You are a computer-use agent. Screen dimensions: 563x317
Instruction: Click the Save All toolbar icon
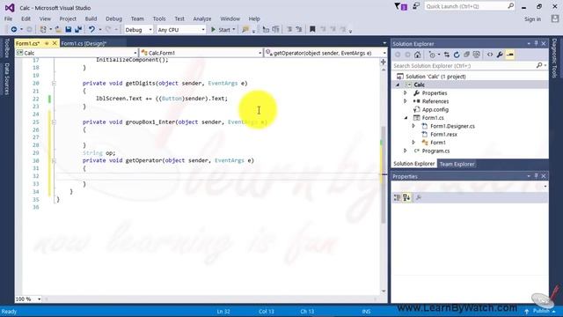[78, 29]
